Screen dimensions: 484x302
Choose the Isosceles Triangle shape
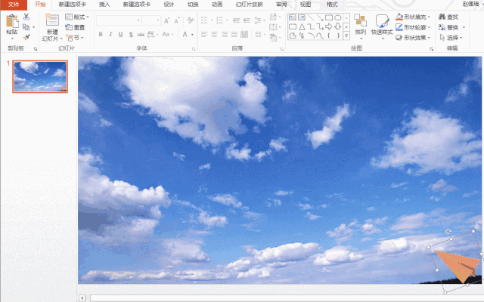coord(302,26)
